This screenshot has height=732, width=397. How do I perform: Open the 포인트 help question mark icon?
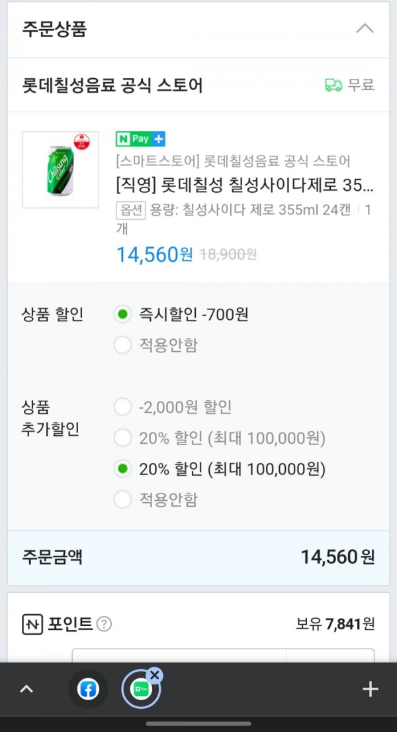coord(104,624)
